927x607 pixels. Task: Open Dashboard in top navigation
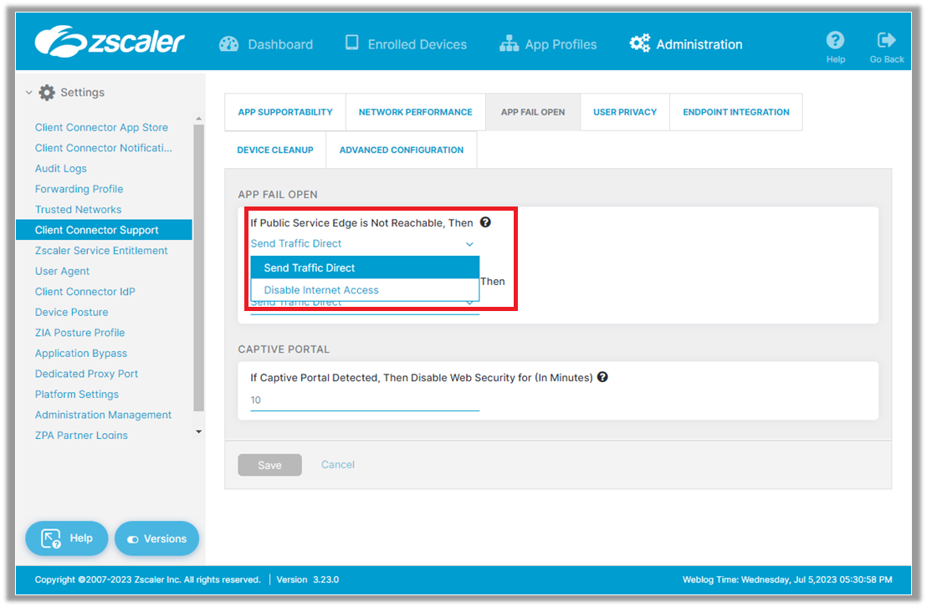pos(266,44)
